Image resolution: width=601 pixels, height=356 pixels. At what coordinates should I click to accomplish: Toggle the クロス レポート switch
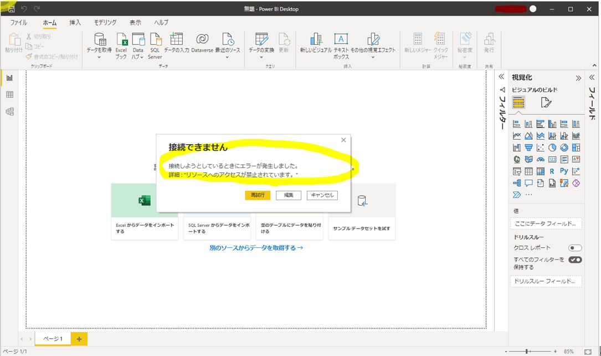575,248
